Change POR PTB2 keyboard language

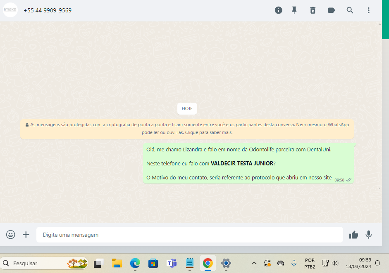pyautogui.click(x=310, y=264)
